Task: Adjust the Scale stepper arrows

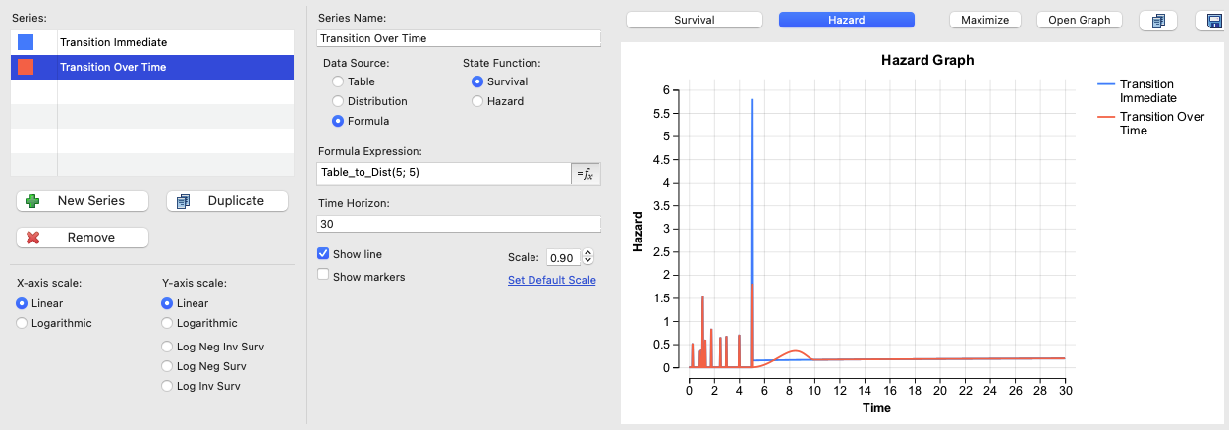Action: tap(588, 257)
